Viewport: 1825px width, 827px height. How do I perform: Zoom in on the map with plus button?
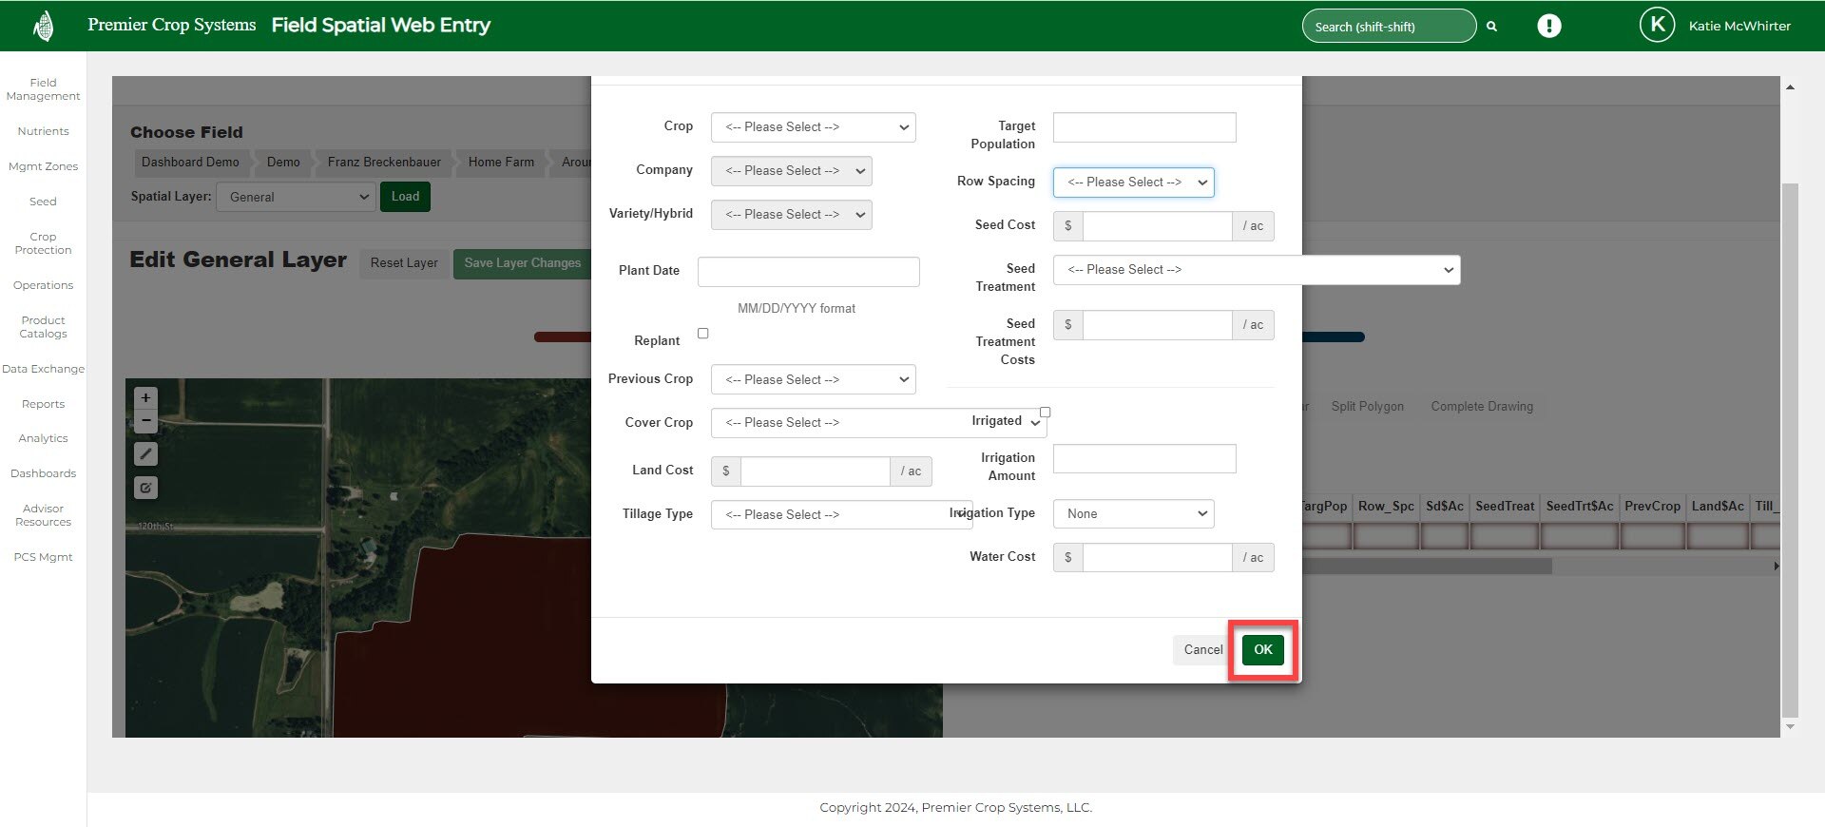pos(145,397)
